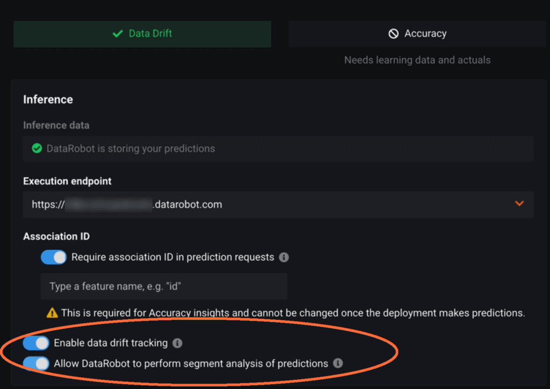Image resolution: width=550 pixels, height=389 pixels.
Task: Toggle Enable data drift tracking switch
Action: tap(36, 343)
